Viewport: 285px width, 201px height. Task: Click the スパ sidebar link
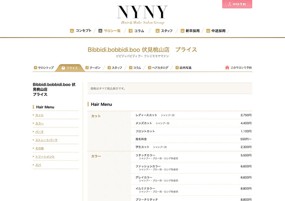[x=38, y=165]
